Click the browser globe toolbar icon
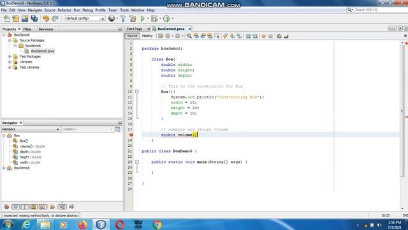 tap(112, 19)
